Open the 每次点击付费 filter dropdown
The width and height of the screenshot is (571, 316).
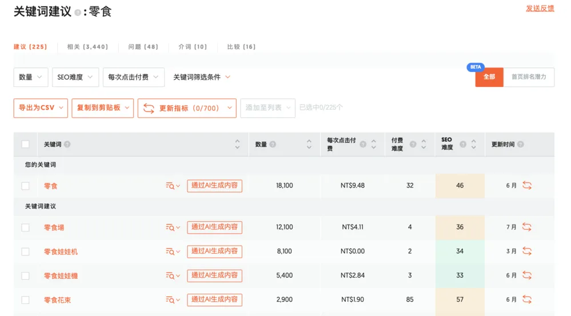134,77
